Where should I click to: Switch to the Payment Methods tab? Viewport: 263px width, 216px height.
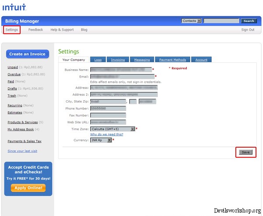click(173, 60)
